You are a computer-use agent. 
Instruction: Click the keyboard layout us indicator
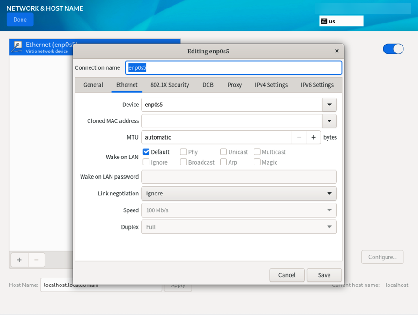click(x=341, y=21)
